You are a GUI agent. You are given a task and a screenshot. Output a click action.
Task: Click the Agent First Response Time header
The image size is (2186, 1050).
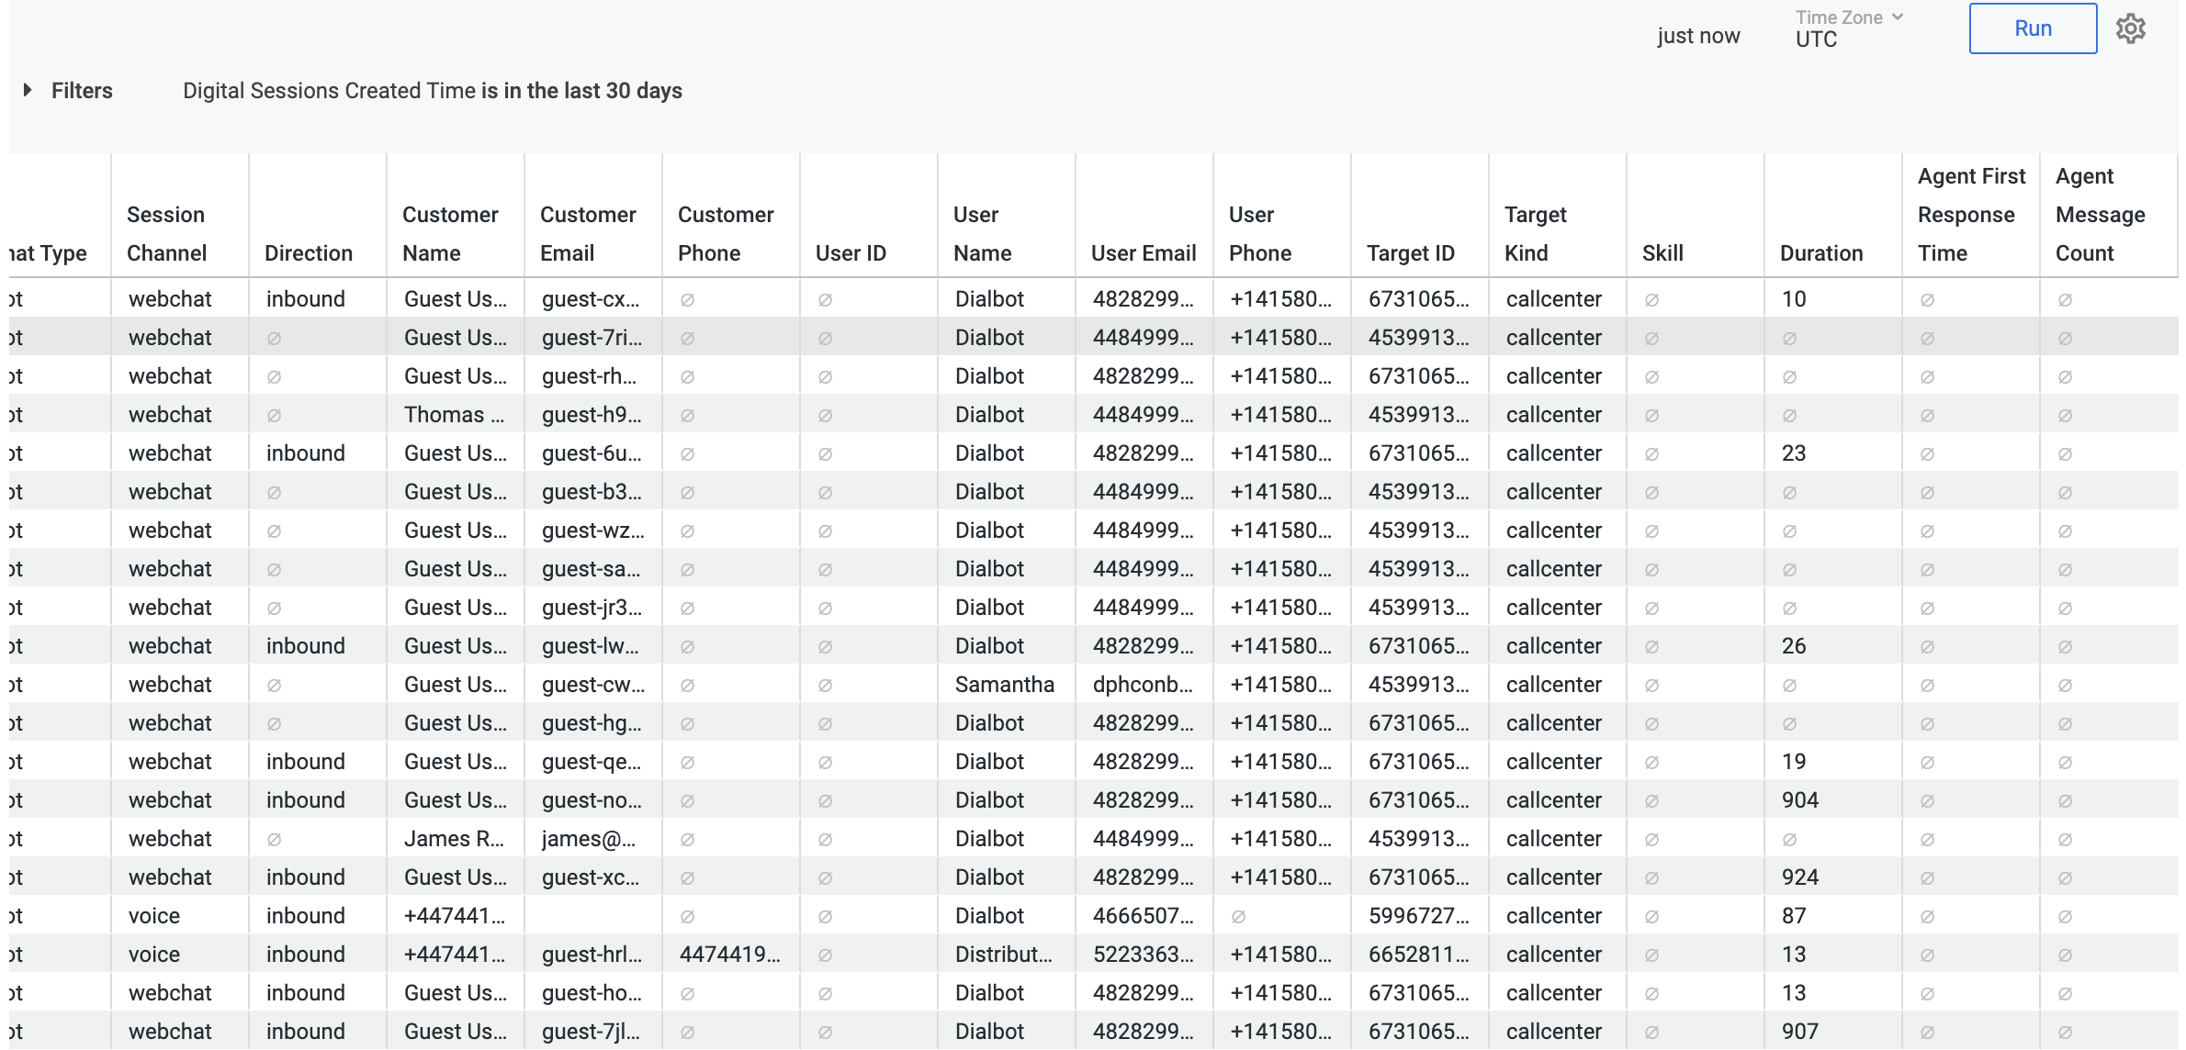point(1970,214)
